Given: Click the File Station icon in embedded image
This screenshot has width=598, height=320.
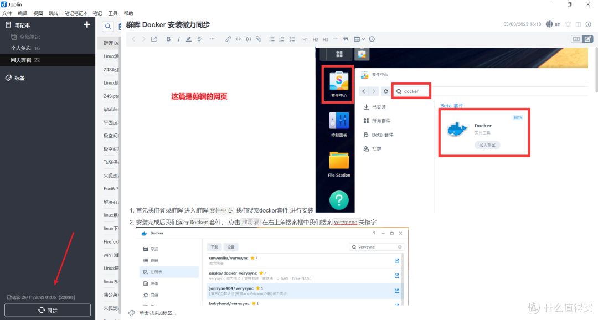Looking at the screenshot, I should 339,164.
